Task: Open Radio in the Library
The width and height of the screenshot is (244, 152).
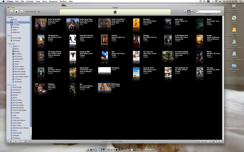Action: click(x=15, y=30)
